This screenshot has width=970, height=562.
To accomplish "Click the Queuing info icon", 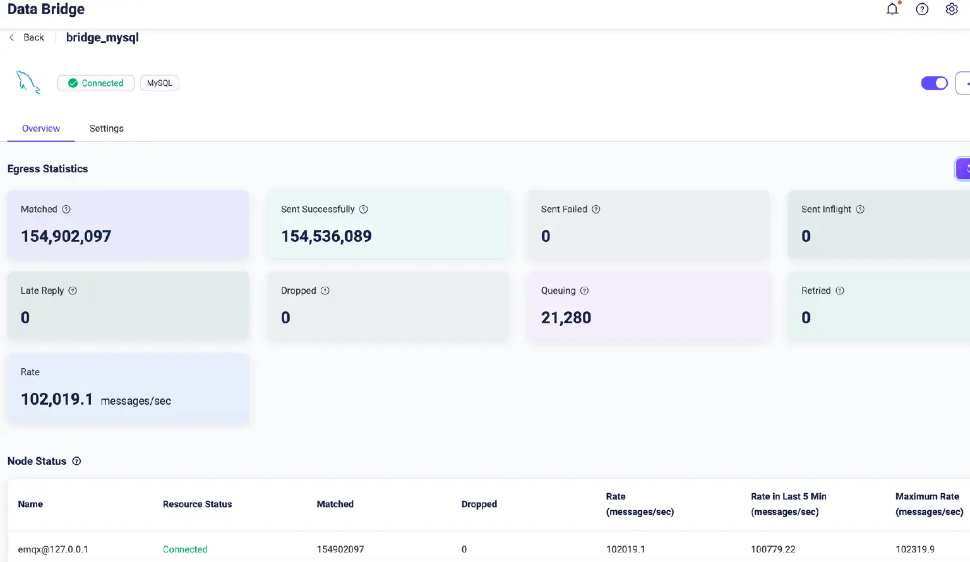I will click(x=584, y=291).
